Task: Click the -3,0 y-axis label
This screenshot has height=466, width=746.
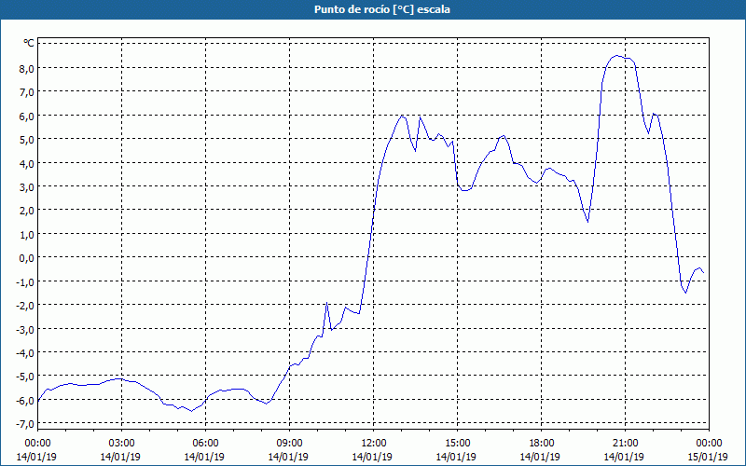Action: pyautogui.click(x=25, y=329)
